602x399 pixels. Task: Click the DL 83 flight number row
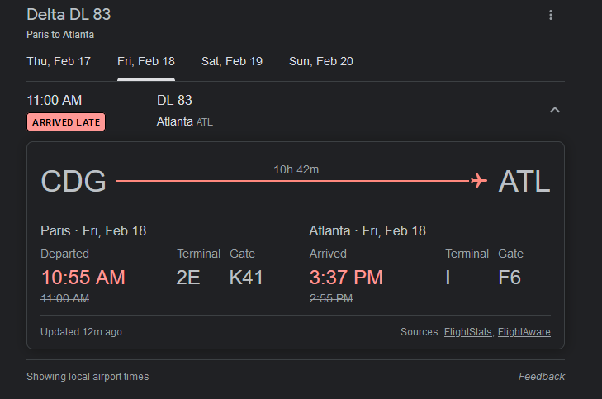pyautogui.click(x=174, y=101)
